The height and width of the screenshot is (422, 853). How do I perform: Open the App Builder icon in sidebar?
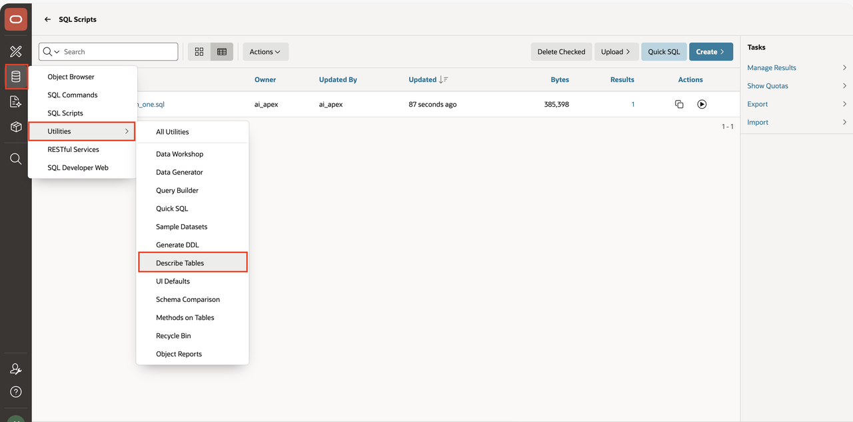[x=16, y=51]
